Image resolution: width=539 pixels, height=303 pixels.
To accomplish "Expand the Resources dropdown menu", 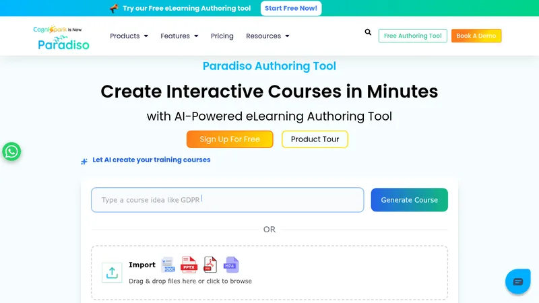I will (x=267, y=36).
